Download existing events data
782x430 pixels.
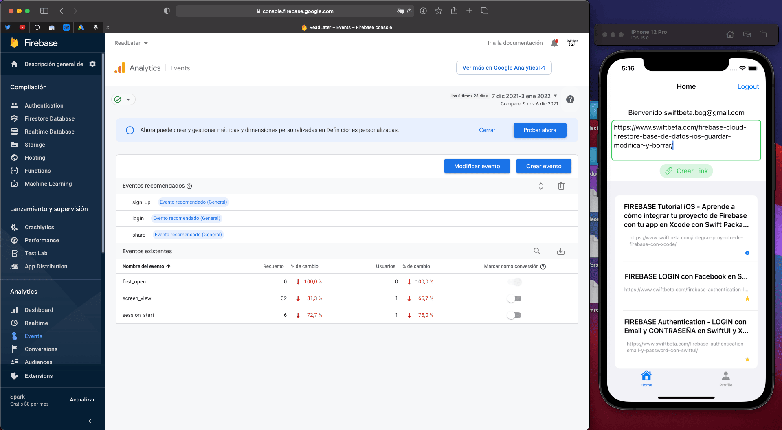[561, 251]
